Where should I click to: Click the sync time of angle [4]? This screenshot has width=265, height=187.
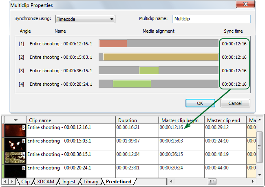[234, 84]
